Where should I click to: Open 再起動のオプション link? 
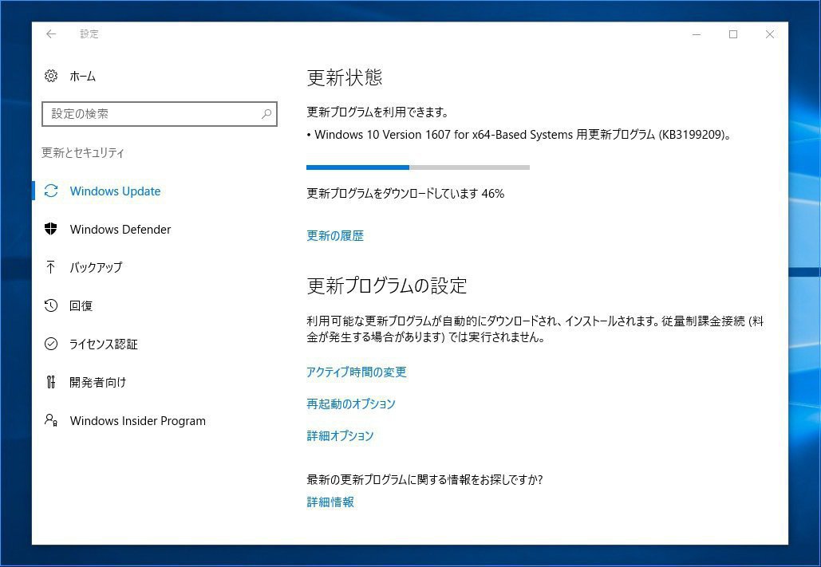point(351,404)
